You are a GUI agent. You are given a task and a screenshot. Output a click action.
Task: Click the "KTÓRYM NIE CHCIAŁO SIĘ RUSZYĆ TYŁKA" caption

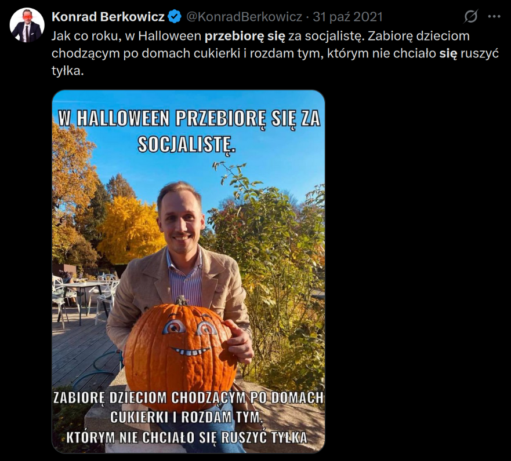point(187,438)
